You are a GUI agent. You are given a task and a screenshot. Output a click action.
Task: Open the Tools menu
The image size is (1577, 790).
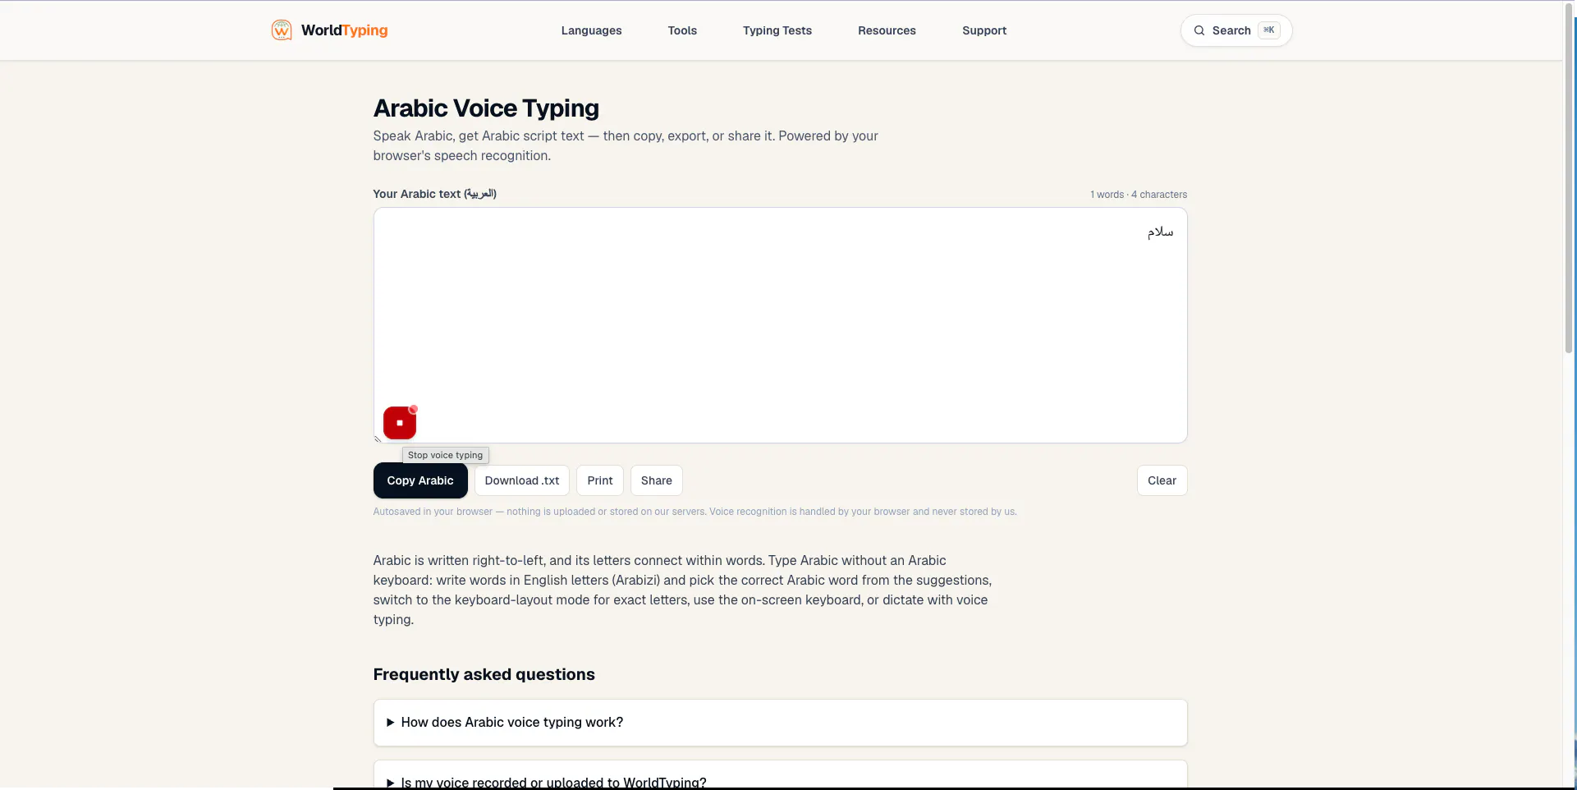[x=682, y=30]
